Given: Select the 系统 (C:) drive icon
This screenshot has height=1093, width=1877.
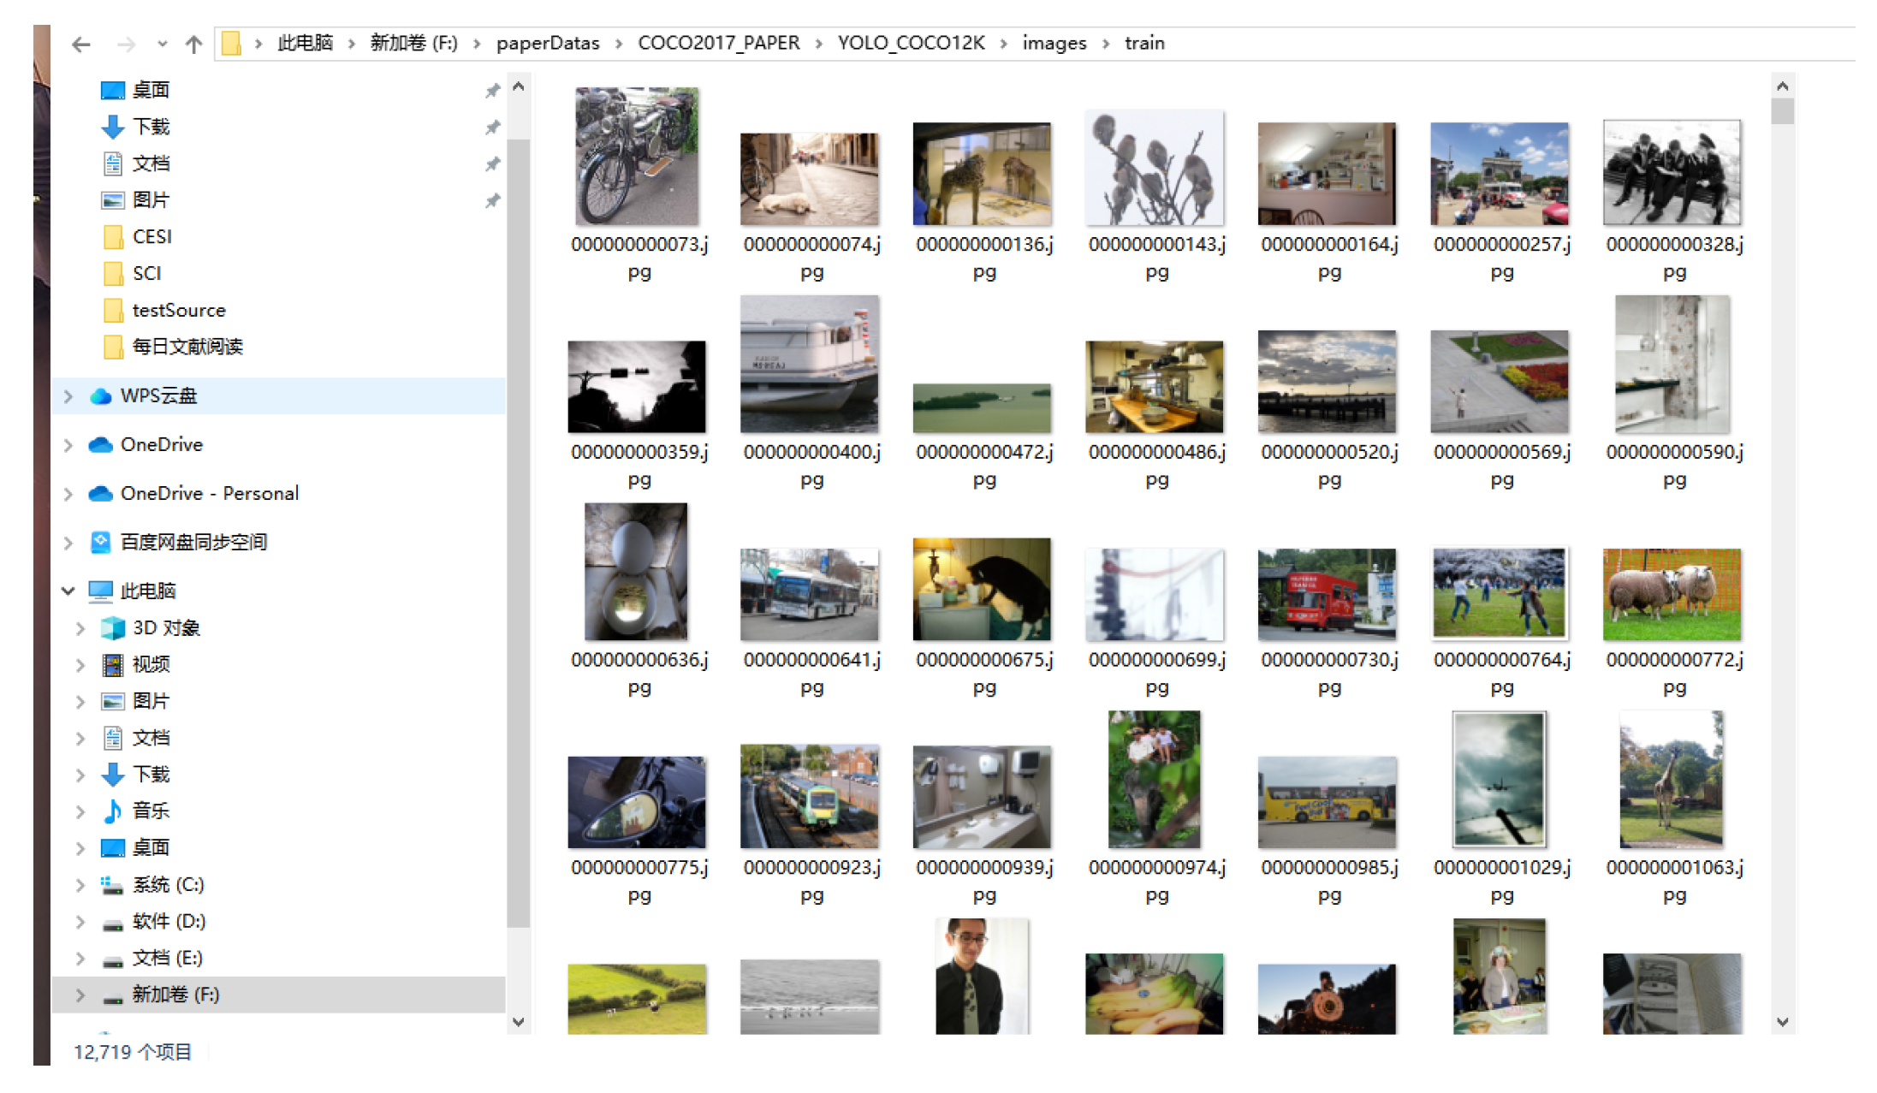Looking at the screenshot, I should point(113,884).
